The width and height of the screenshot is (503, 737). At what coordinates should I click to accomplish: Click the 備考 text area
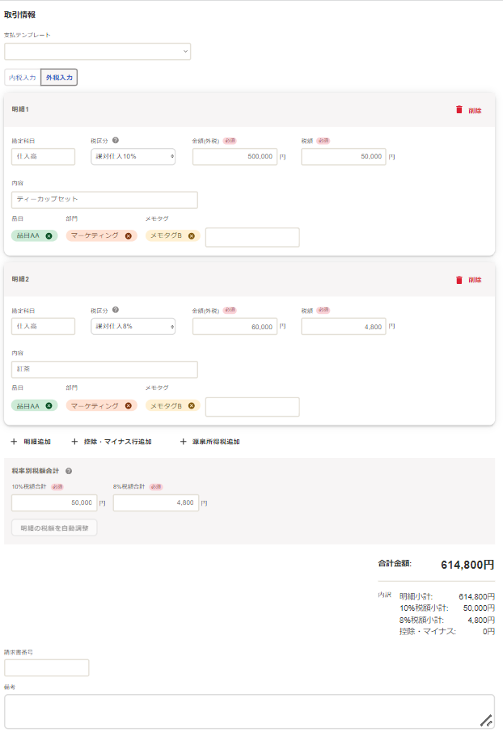249,712
